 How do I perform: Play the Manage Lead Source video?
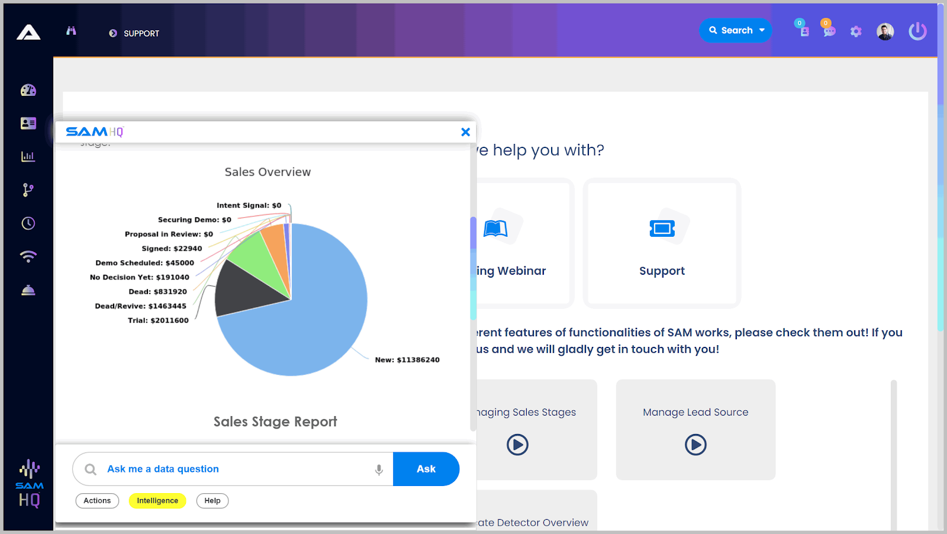pos(695,445)
